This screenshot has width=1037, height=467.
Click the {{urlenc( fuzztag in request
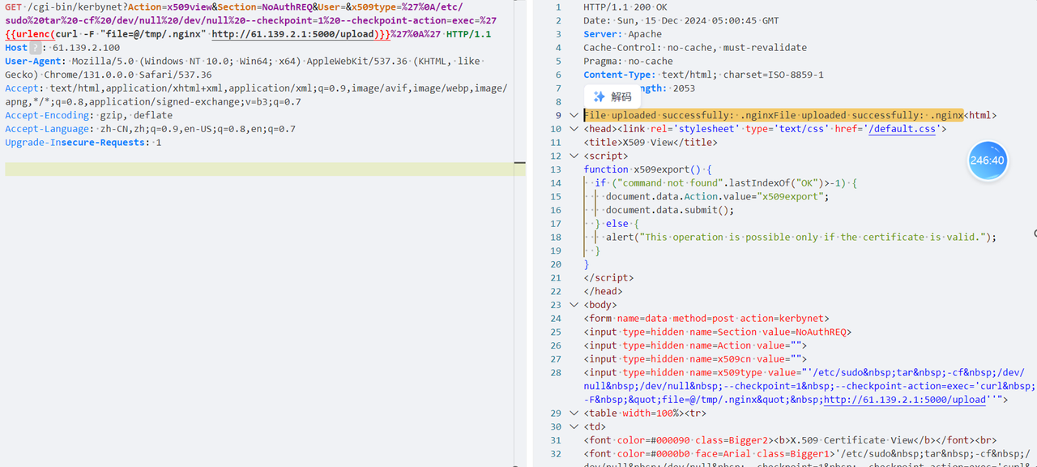tap(30, 34)
